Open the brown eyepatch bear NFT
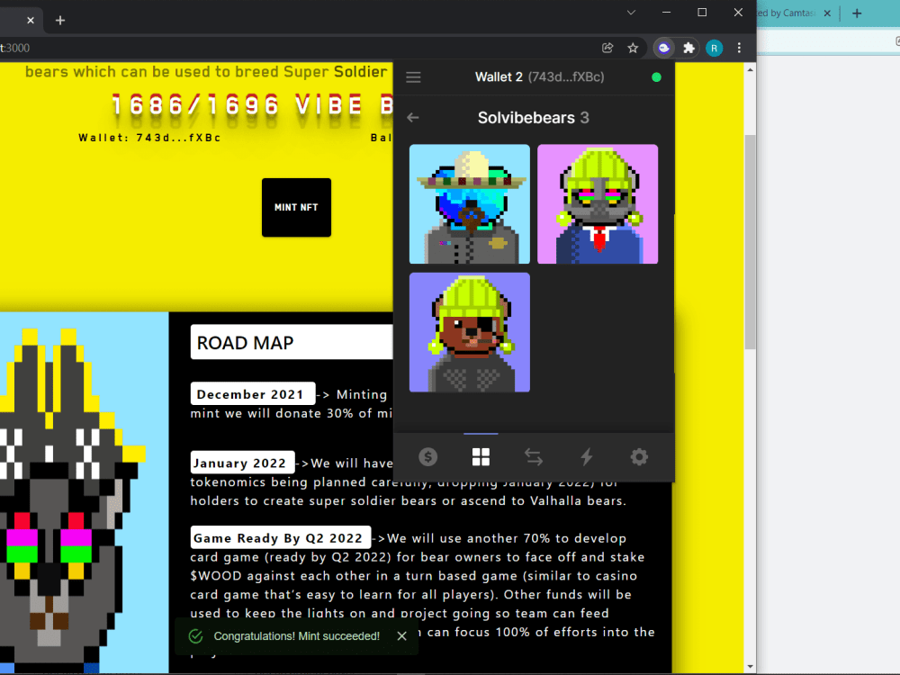900x675 pixels. coord(470,332)
